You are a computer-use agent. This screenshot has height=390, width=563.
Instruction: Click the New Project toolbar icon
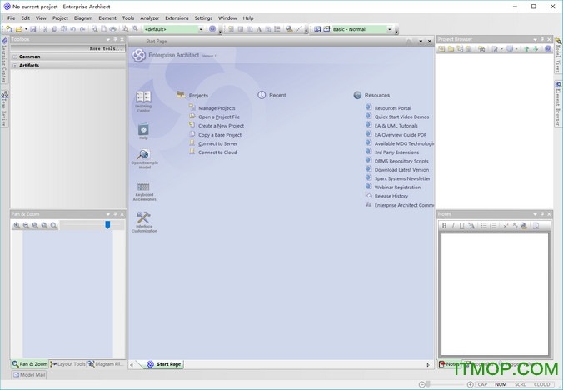click(8, 29)
